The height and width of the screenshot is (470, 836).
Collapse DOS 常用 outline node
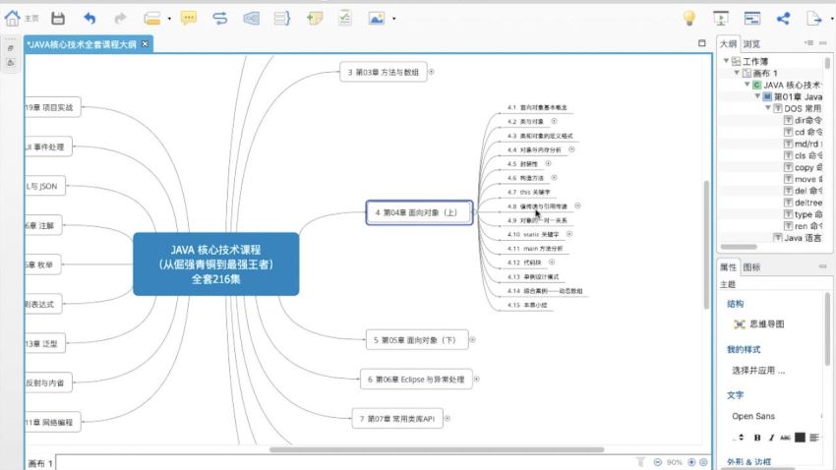pos(768,107)
